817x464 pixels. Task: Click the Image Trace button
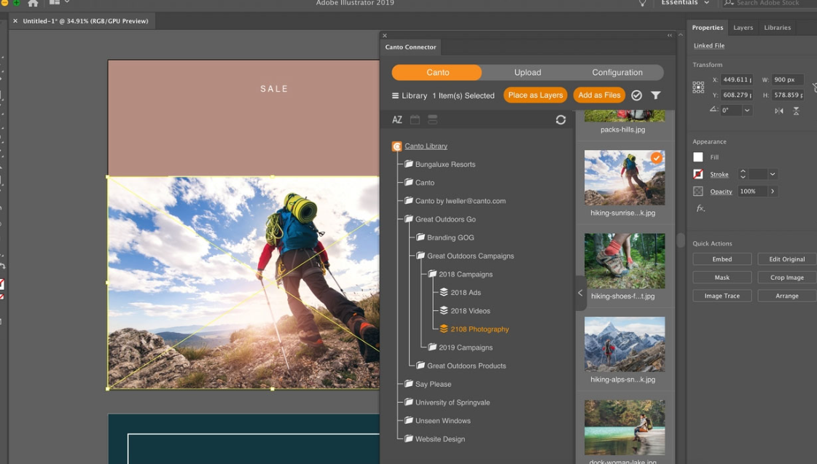pos(722,296)
